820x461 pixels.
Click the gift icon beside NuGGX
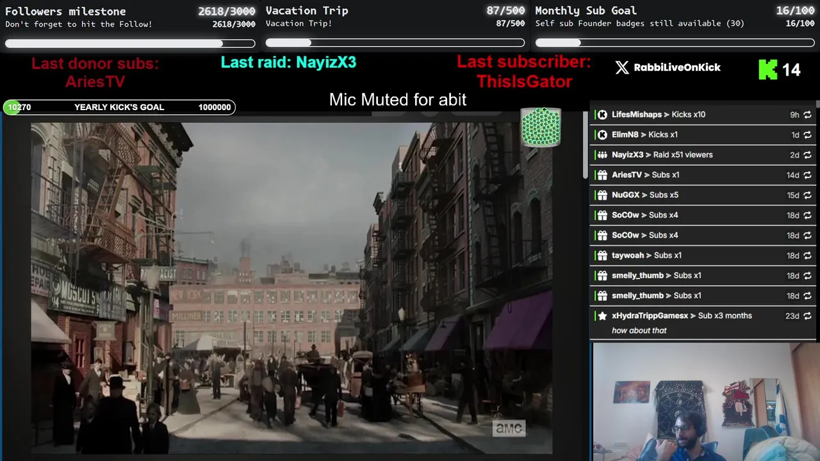click(x=602, y=195)
